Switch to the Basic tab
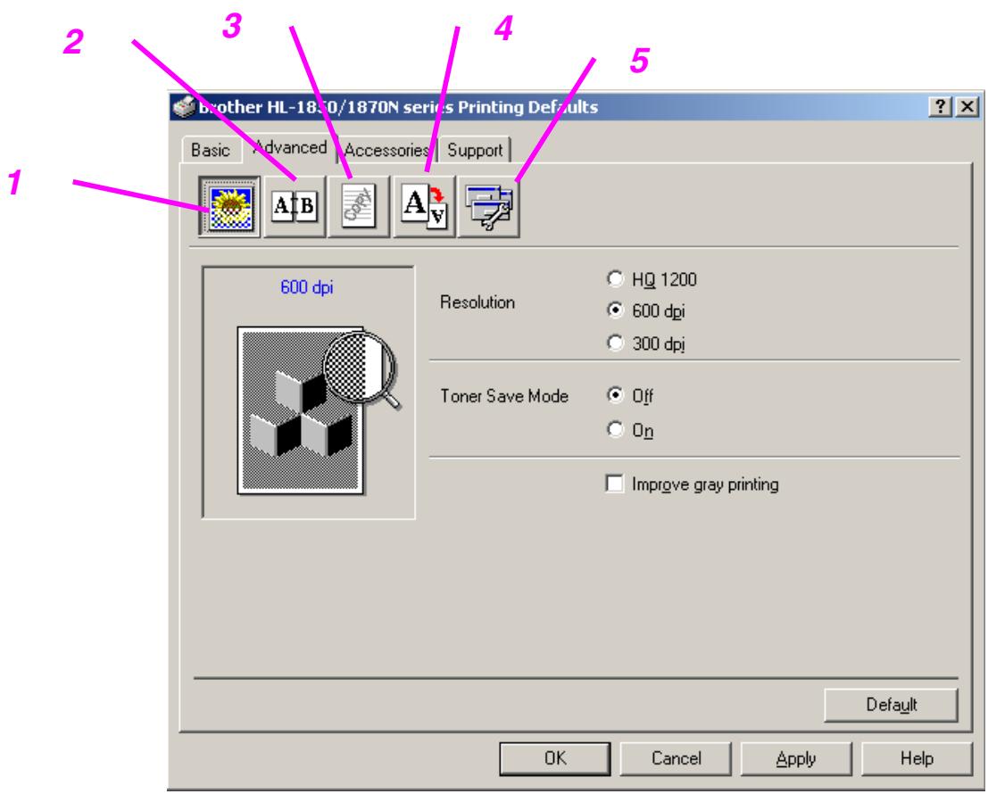 click(x=211, y=150)
